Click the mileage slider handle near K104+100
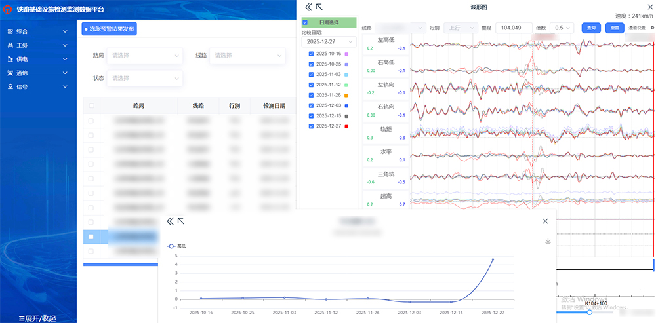 589,313
